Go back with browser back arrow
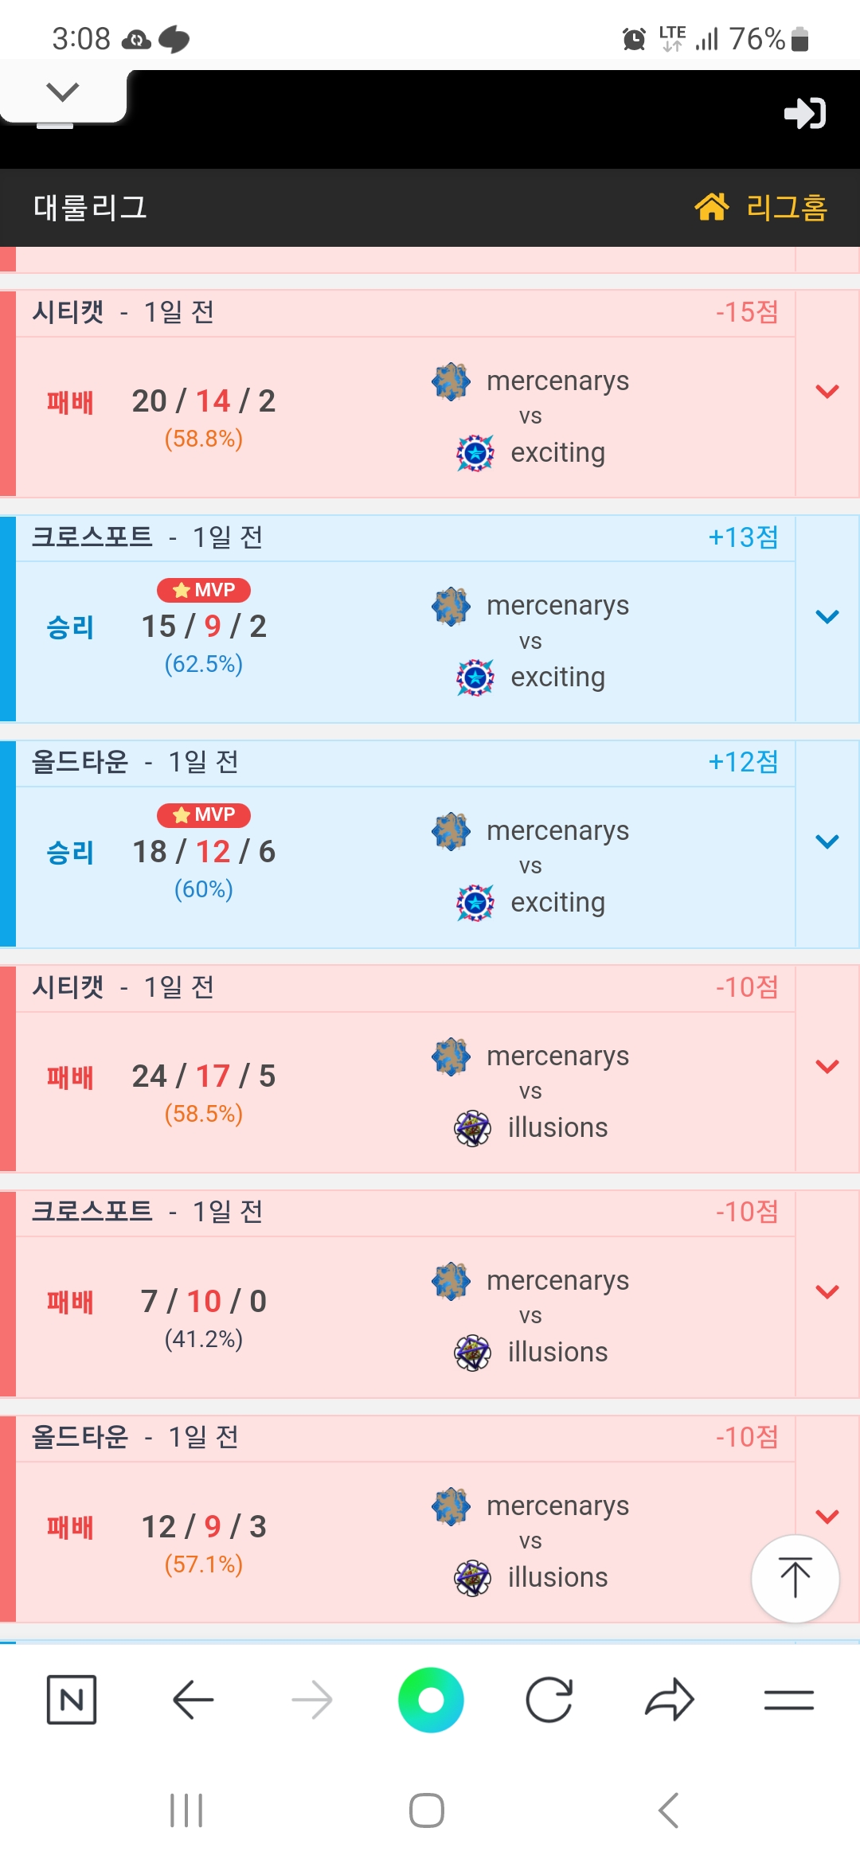The image size is (860, 1863). tap(193, 1700)
